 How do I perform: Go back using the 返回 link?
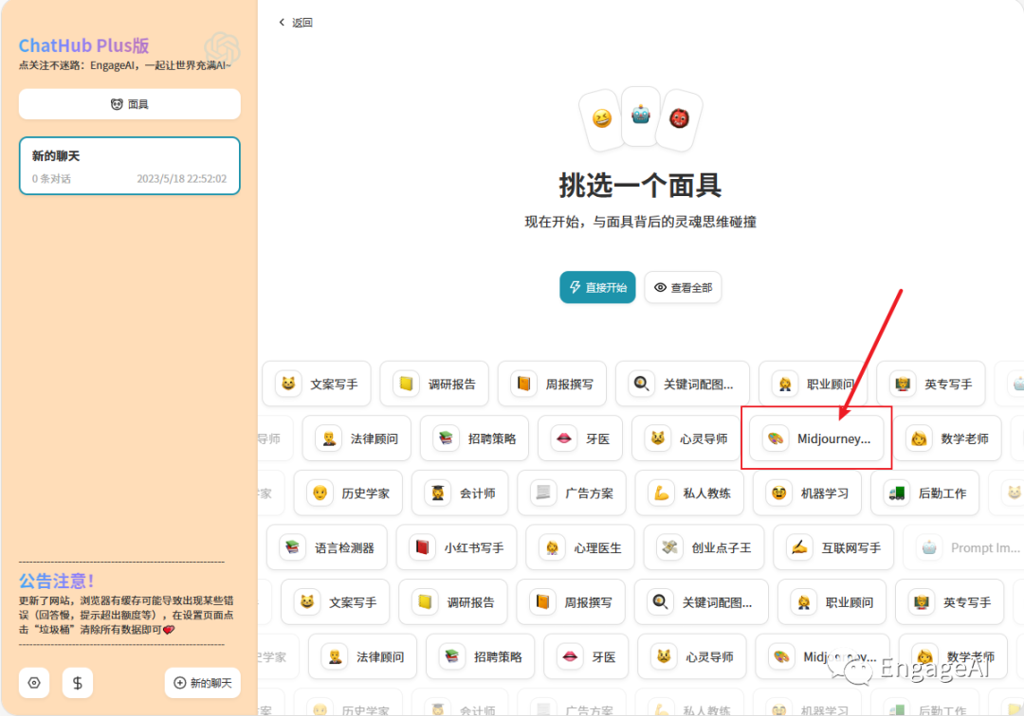pos(296,23)
